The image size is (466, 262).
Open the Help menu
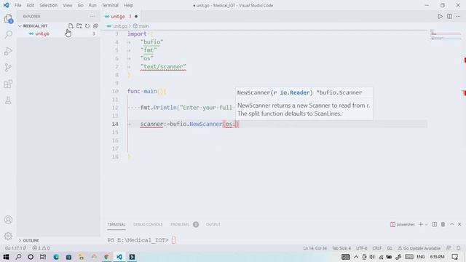(x=128, y=5)
